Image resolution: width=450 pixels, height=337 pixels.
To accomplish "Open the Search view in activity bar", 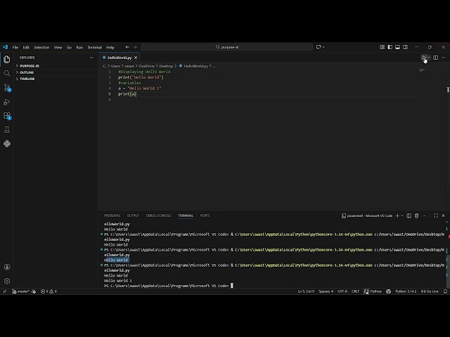I will (7, 73).
